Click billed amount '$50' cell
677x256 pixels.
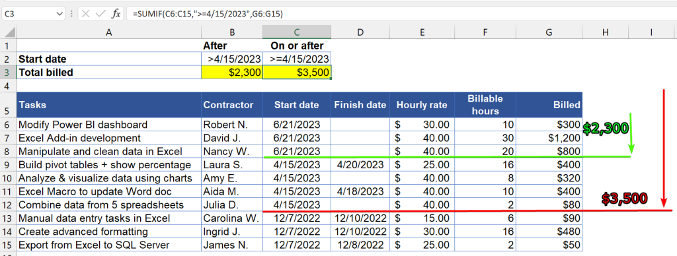coord(549,245)
